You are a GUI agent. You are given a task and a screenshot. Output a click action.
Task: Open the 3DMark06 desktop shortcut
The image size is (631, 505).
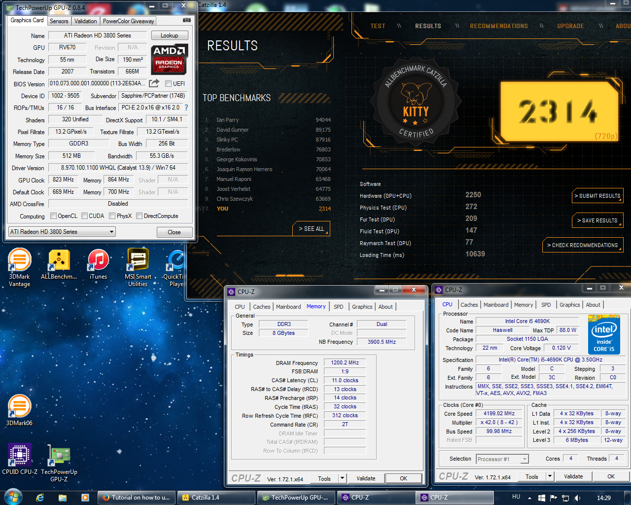19,410
